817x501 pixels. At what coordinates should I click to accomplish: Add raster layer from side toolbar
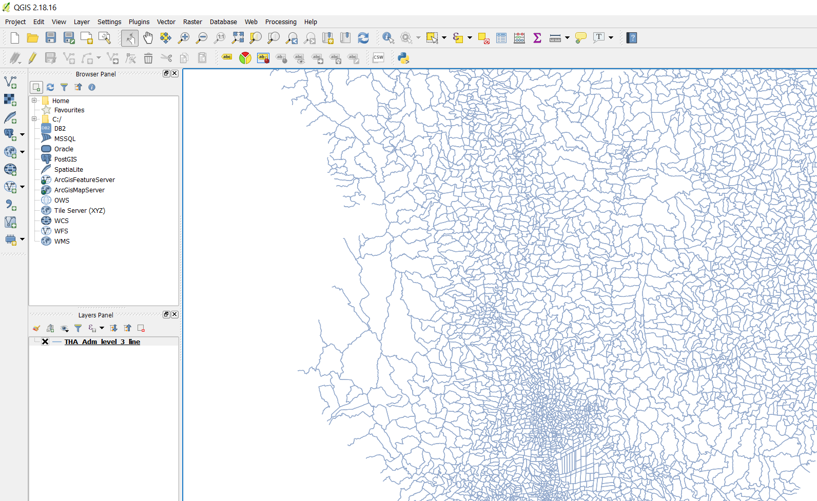pyautogui.click(x=10, y=99)
